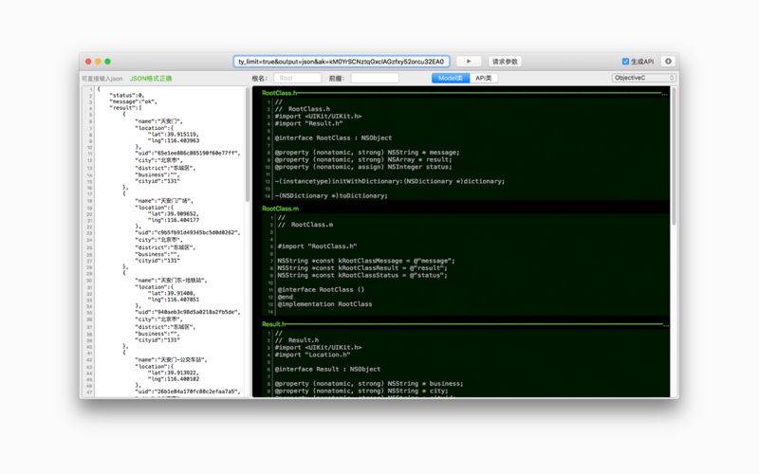This screenshot has width=759, height=474.
Task: Click the JSON editor vertical scrollbar
Action: tap(249, 152)
